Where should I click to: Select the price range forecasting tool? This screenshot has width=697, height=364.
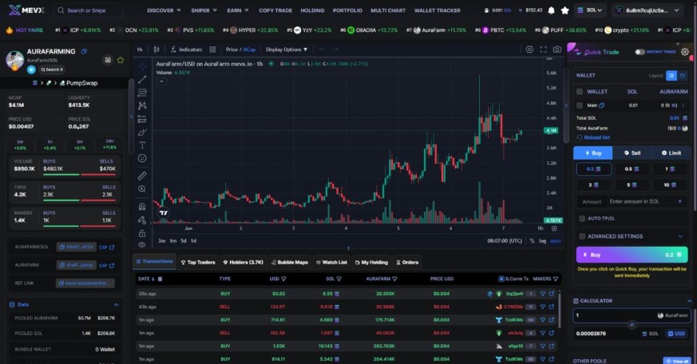point(142,119)
